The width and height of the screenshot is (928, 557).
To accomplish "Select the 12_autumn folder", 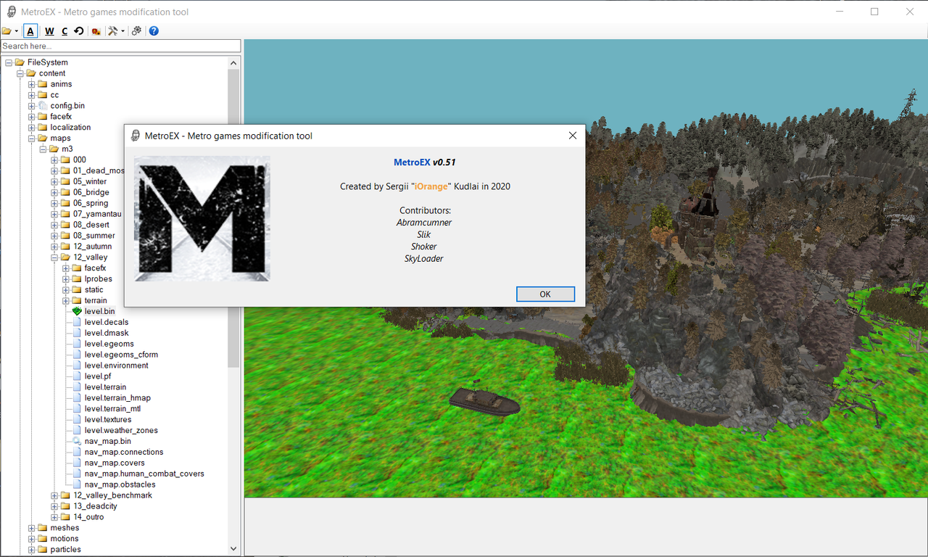I will pyautogui.click(x=92, y=247).
